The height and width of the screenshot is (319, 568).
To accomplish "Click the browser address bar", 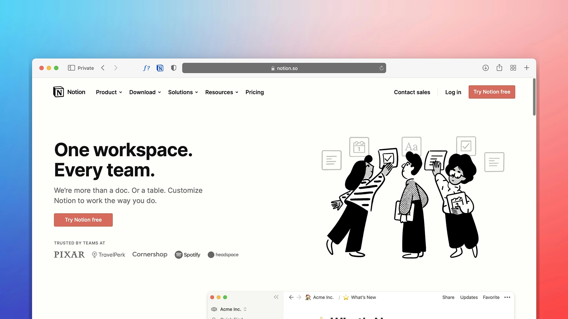I will (284, 68).
